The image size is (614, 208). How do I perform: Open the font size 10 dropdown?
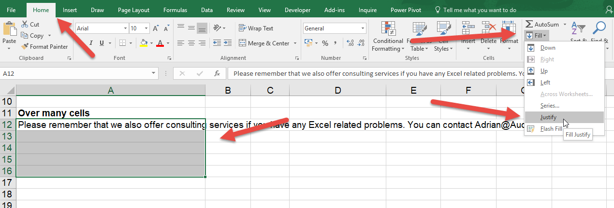click(147, 28)
